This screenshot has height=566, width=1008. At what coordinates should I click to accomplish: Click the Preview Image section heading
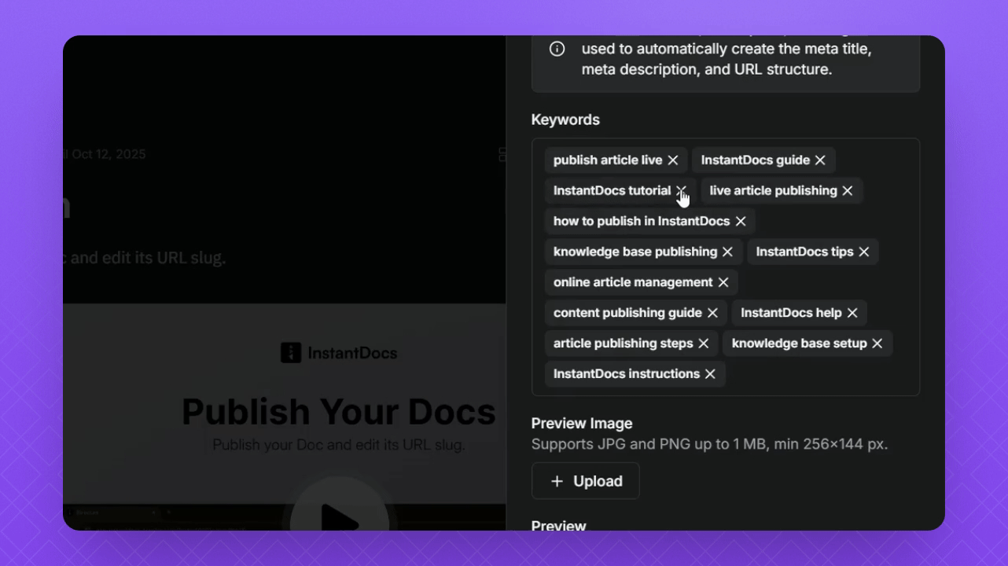click(x=582, y=424)
